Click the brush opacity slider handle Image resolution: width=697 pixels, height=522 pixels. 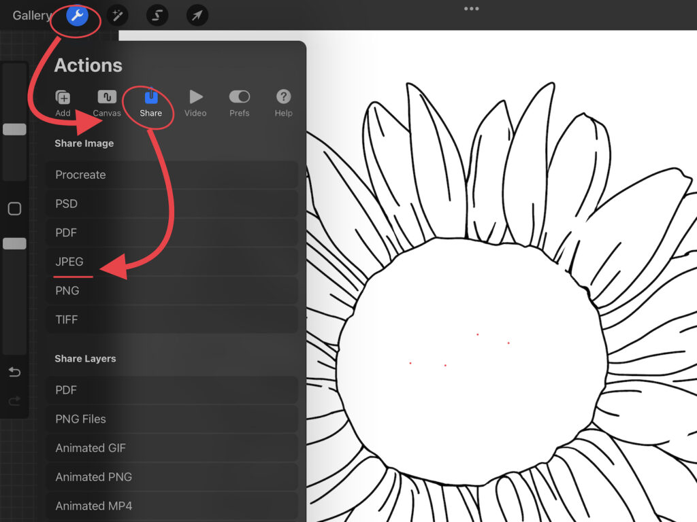pyautogui.click(x=15, y=243)
